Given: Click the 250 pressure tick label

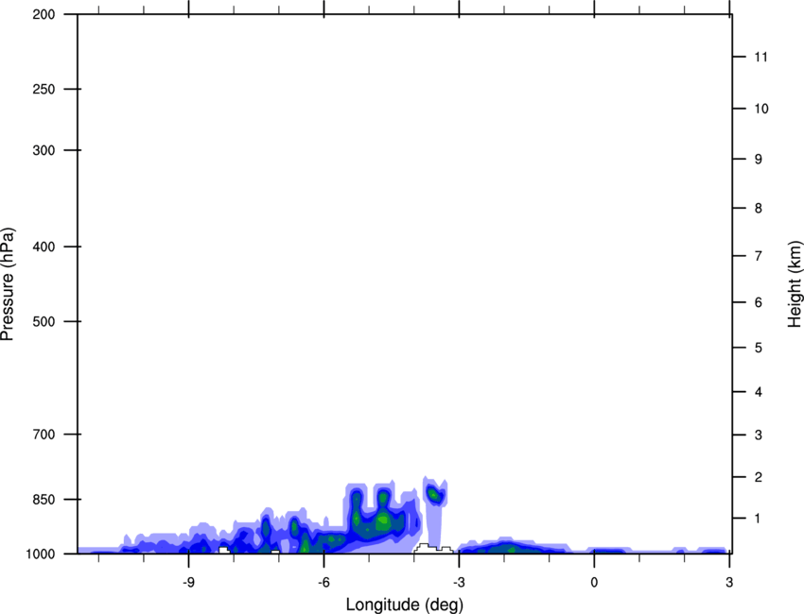Looking at the screenshot, I should (44, 89).
